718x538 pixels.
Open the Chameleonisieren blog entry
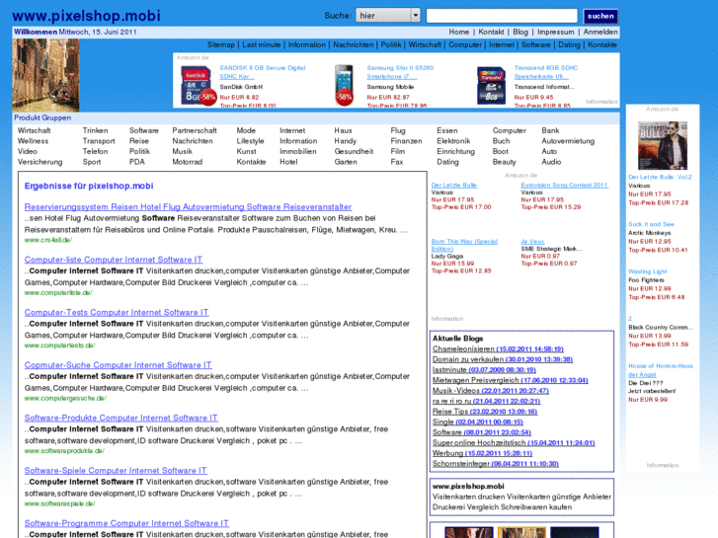pos(498,348)
